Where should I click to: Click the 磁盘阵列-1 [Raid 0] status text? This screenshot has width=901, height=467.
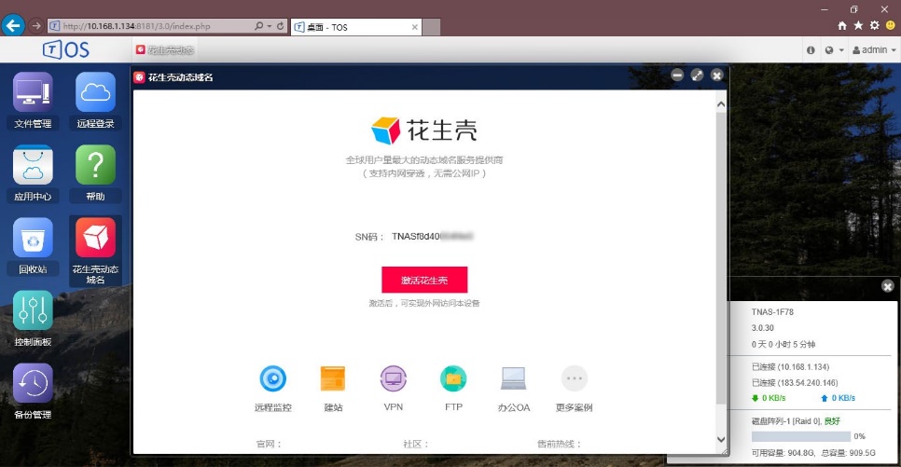[x=796, y=421]
